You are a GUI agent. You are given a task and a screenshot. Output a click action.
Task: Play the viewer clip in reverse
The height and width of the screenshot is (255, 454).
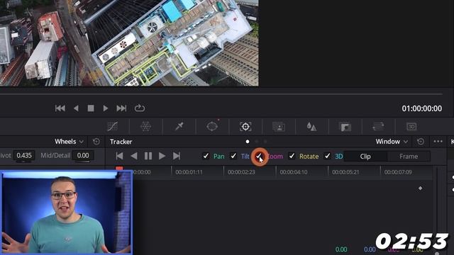pos(76,108)
